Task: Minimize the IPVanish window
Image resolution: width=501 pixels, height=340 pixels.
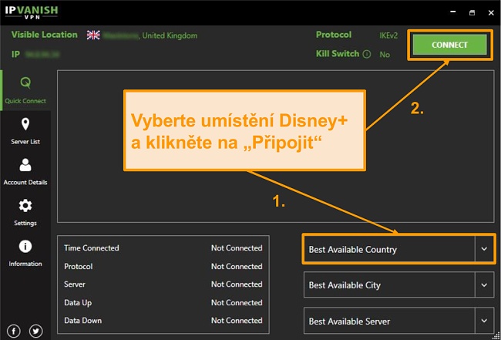Action: tap(452, 12)
